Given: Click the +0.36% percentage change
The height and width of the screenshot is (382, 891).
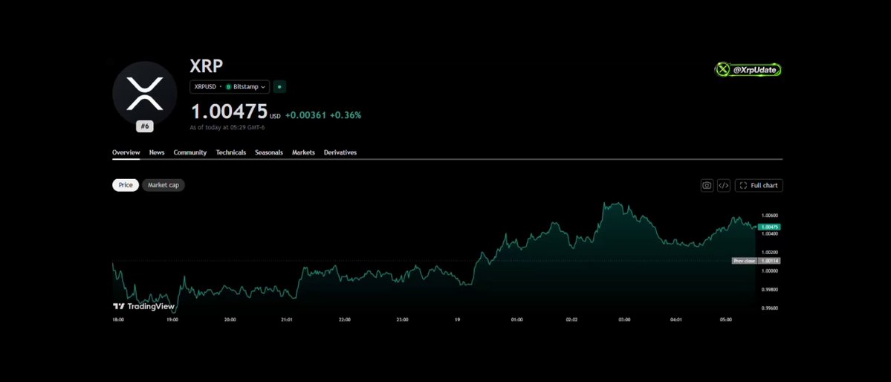Looking at the screenshot, I should click(346, 115).
